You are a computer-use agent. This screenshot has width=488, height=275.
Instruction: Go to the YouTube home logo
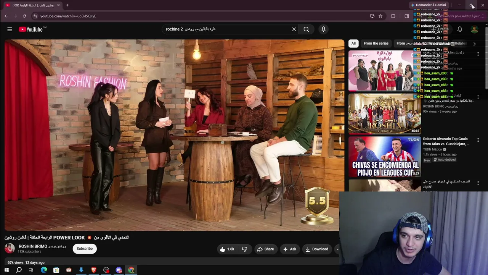[x=30, y=29]
